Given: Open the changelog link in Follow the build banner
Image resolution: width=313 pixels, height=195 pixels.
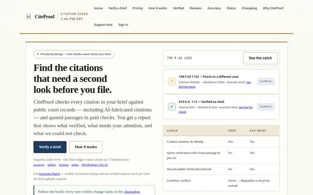Looking at the screenshot, I should tap(132, 192).
